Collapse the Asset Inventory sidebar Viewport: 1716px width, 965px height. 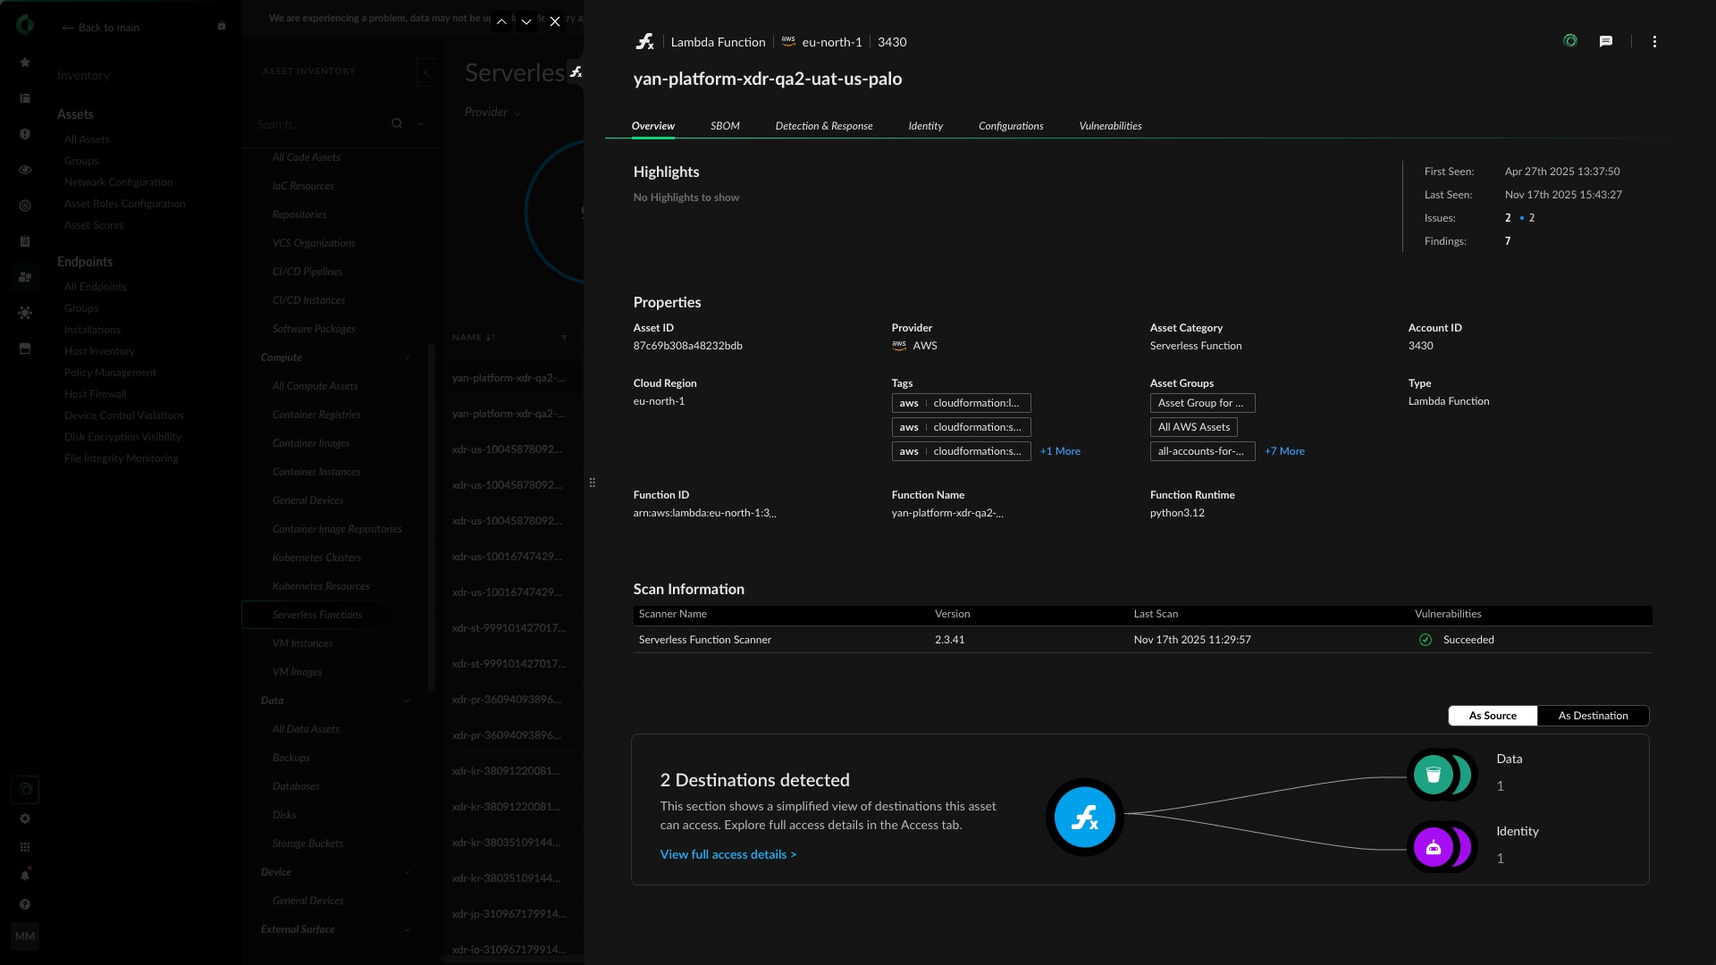coord(426,72)
